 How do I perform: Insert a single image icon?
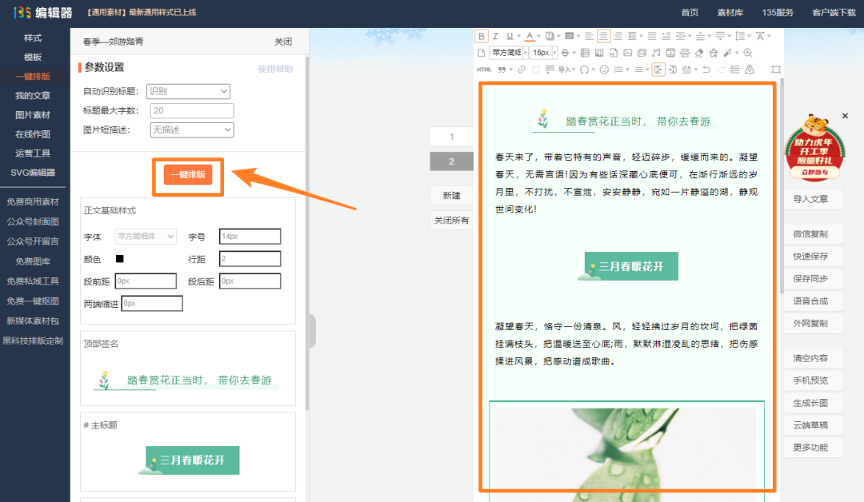coord(628,53)
